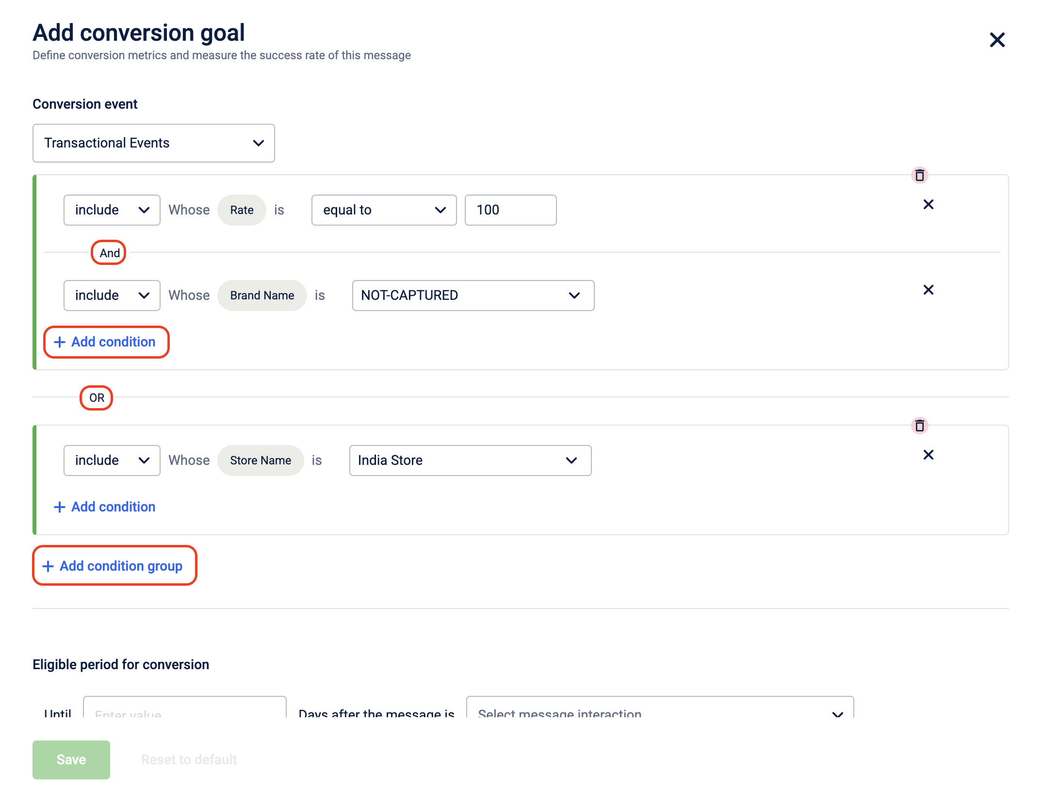Click Reset to default link

189,759
